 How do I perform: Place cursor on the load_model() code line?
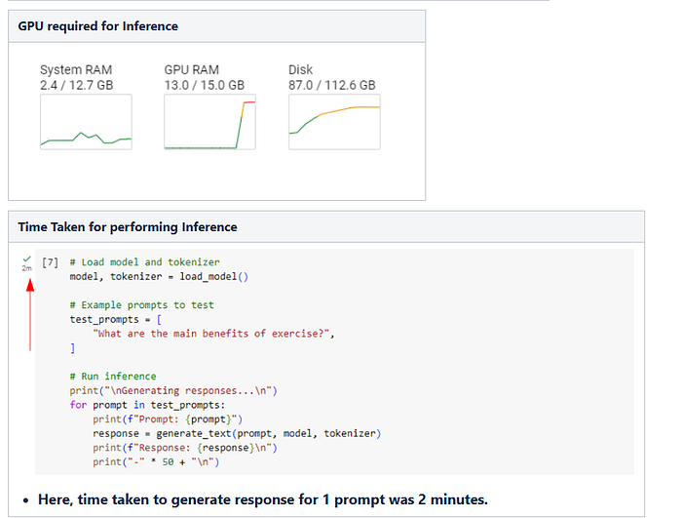tap(160, 276)
